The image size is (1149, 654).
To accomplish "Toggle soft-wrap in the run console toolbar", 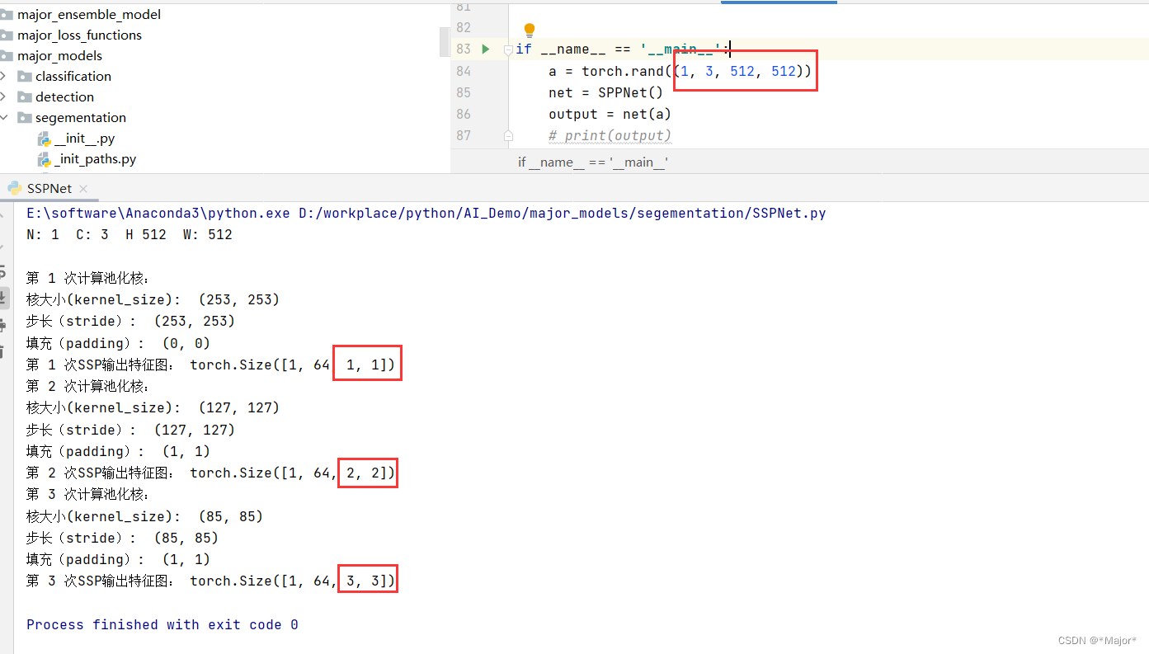I will [x=4, y=271].
